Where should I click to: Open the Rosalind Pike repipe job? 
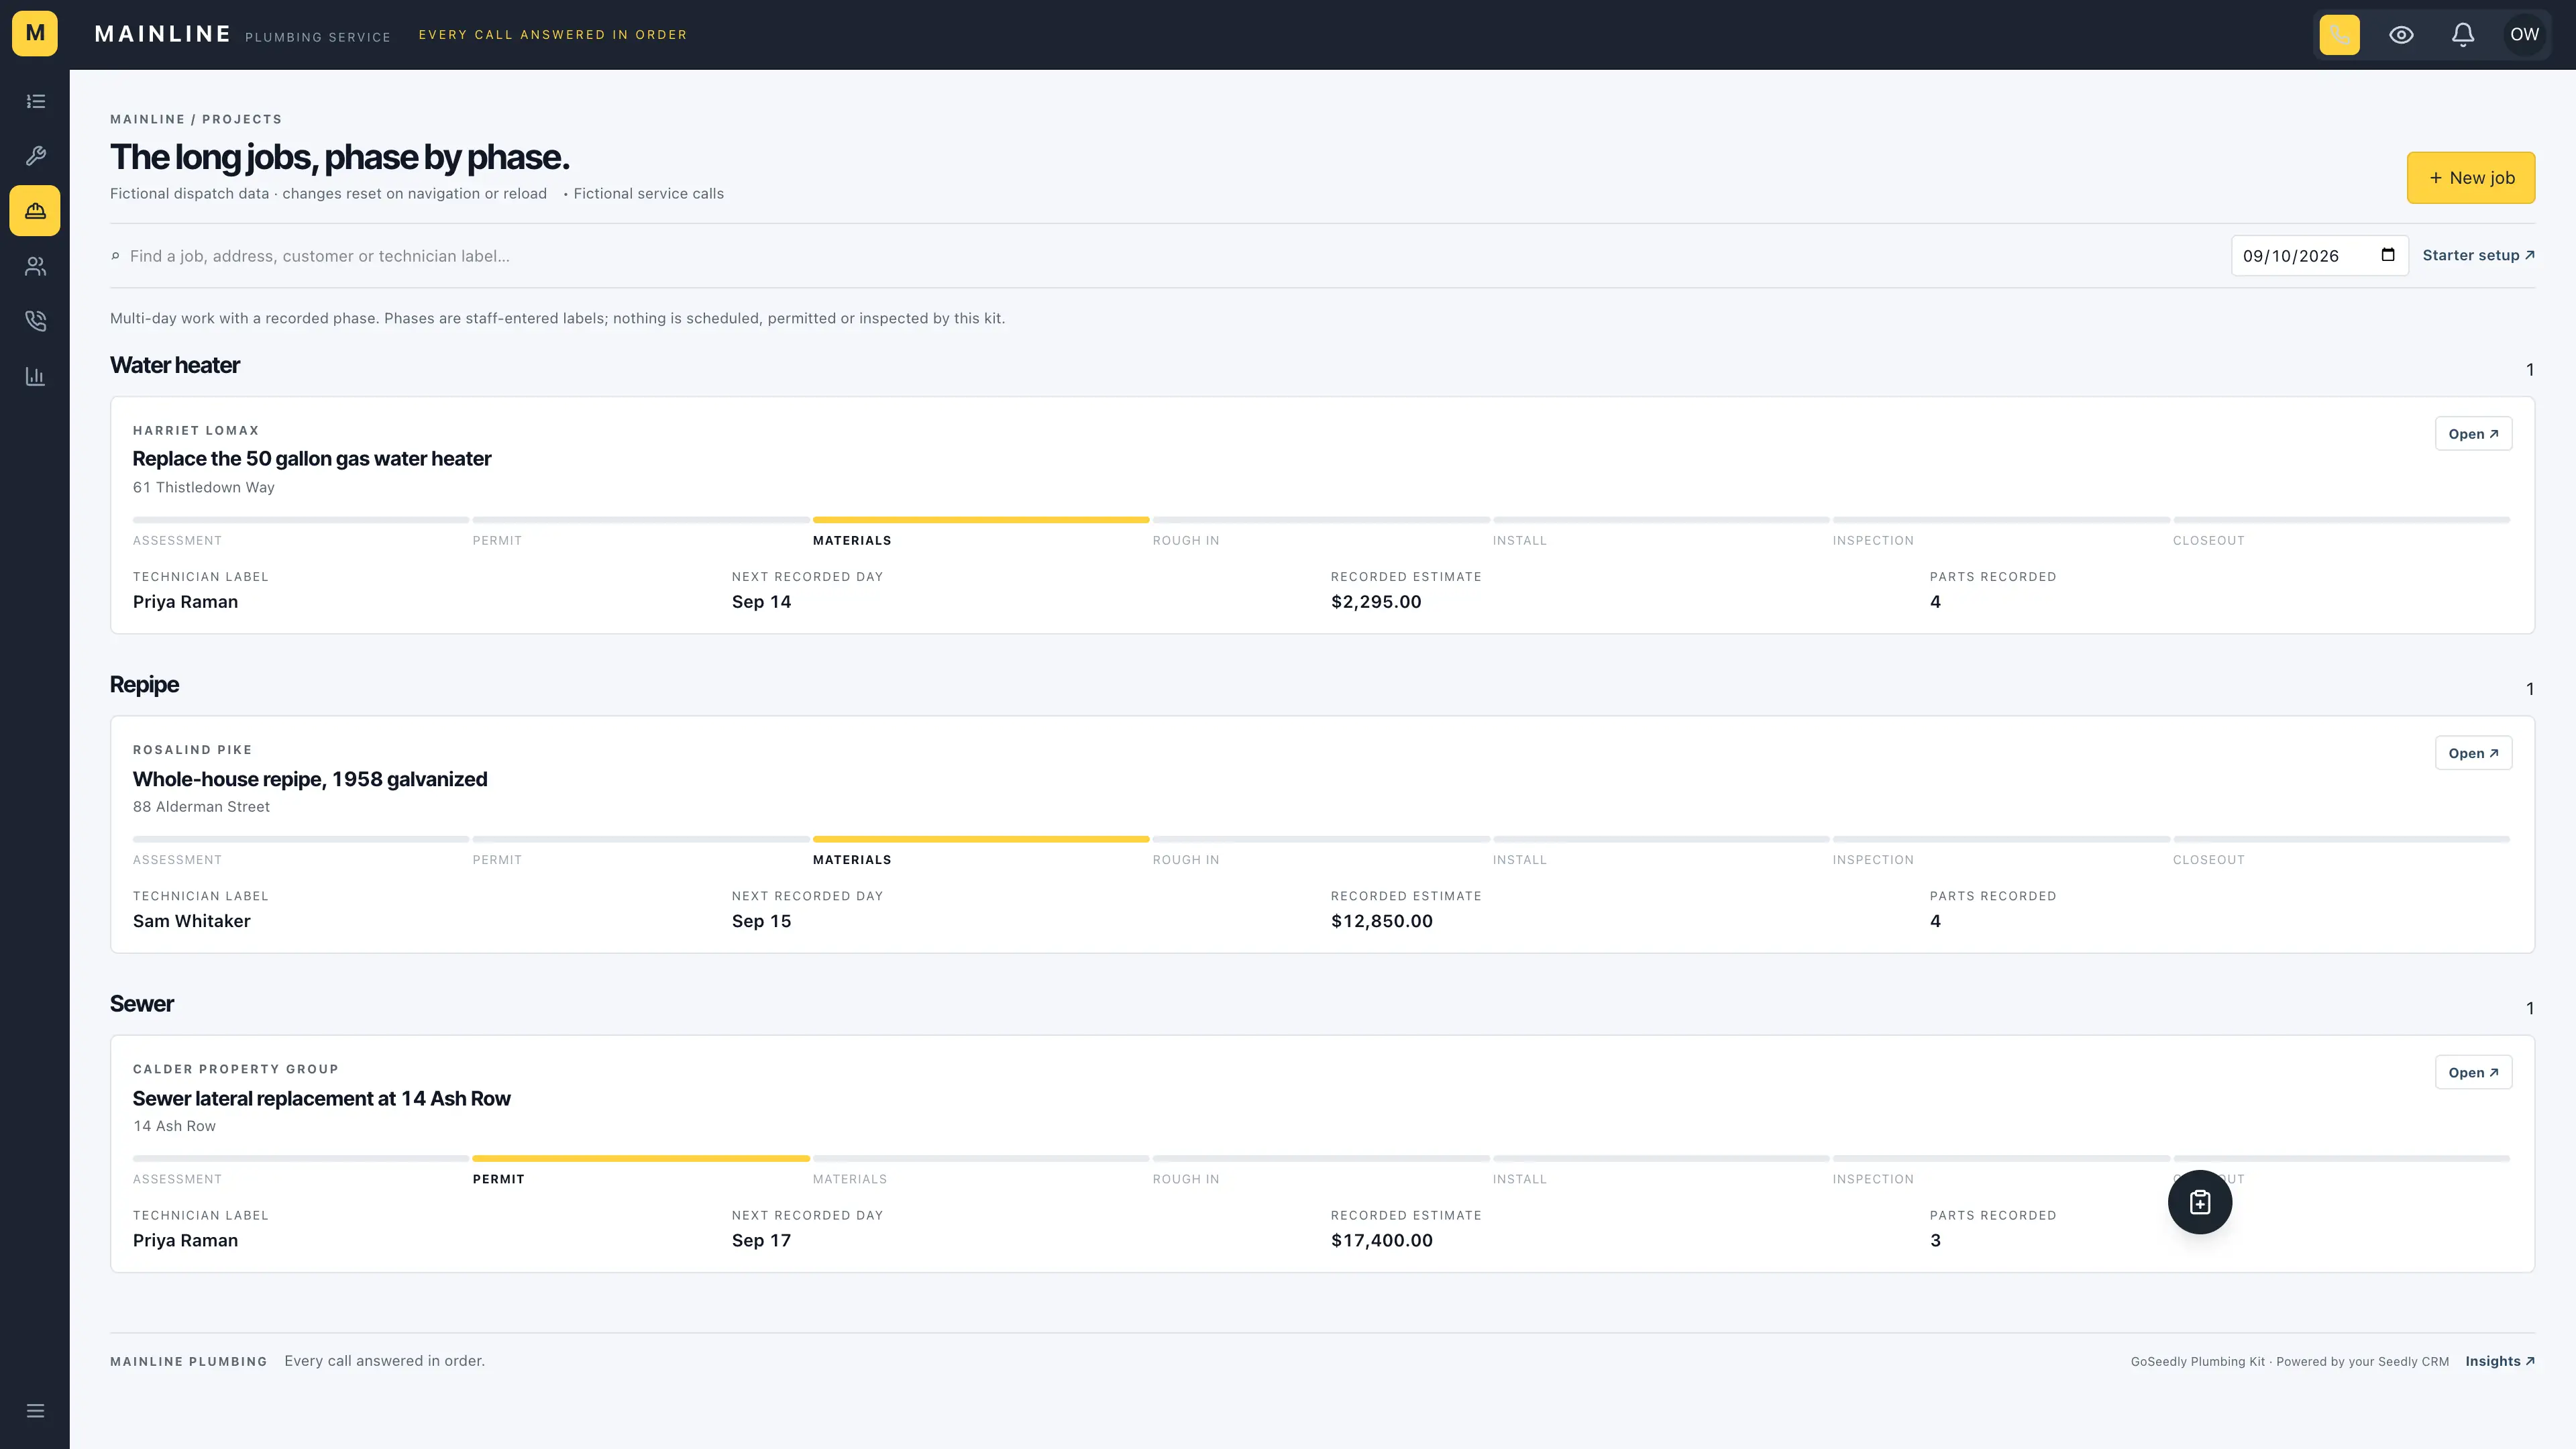point(2473,753)
